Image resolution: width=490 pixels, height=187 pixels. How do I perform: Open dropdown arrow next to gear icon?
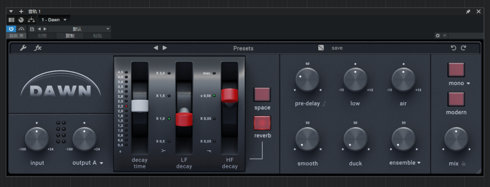(x=445, y=35)
